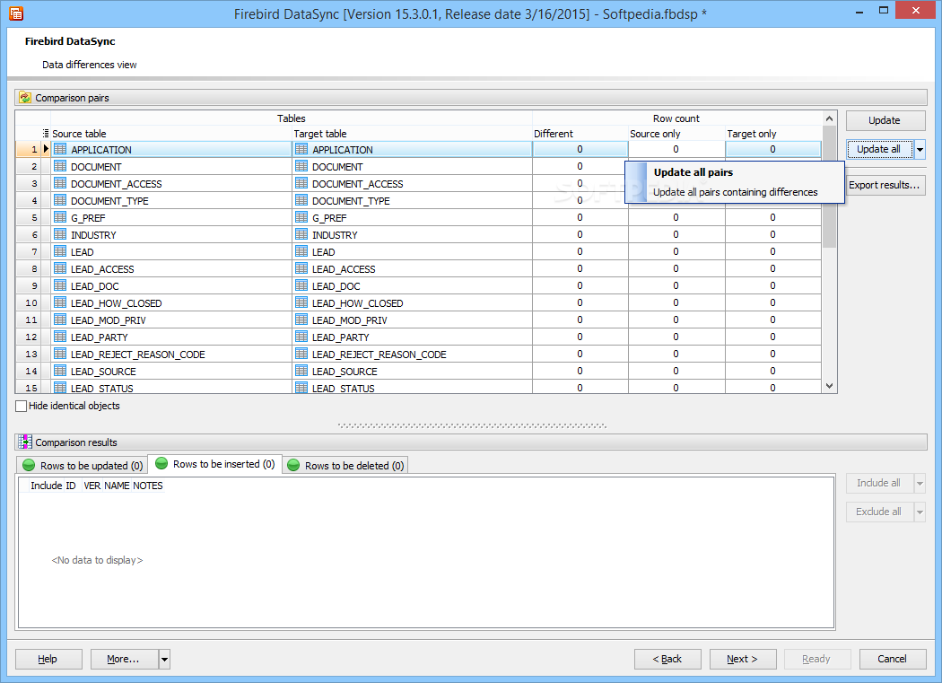942x683 pixels.
Task: Switch to Rows to be deleted (0) tab
Action: tap(345, 465)
